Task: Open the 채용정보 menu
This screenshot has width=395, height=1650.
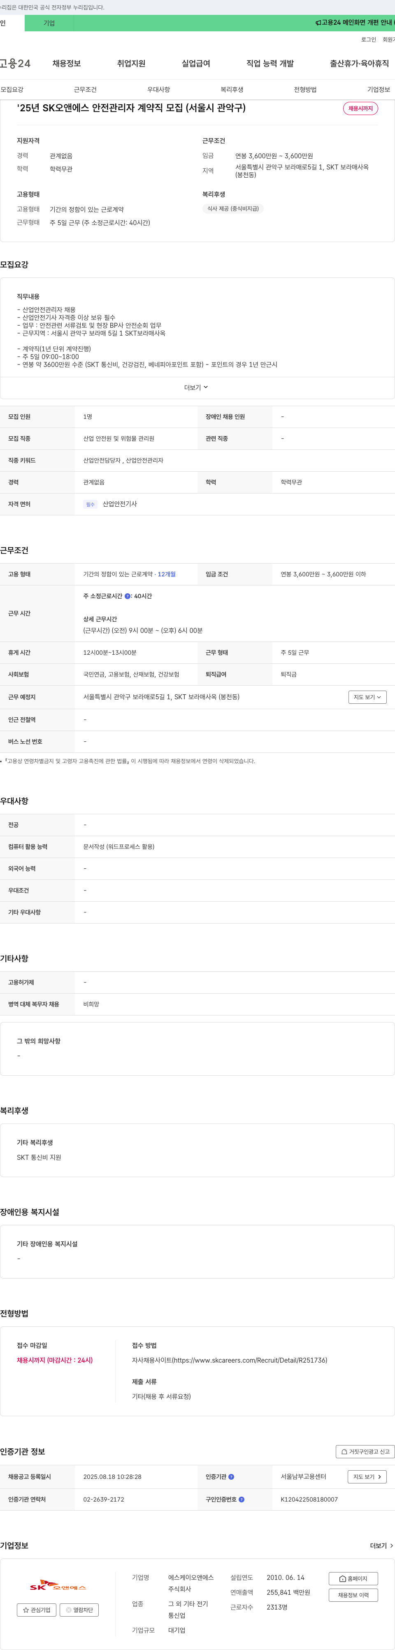Action: 67,63
